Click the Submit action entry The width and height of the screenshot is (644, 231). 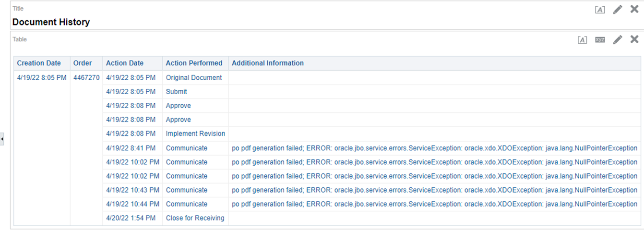click(x=177, y=91)
